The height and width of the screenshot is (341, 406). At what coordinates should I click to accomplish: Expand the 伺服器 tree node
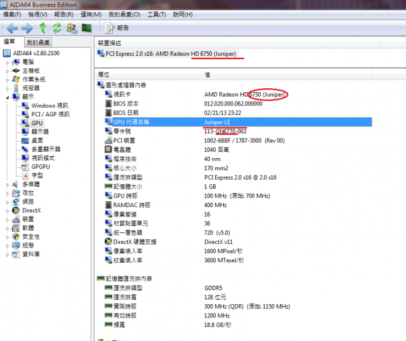coord(8,89)
